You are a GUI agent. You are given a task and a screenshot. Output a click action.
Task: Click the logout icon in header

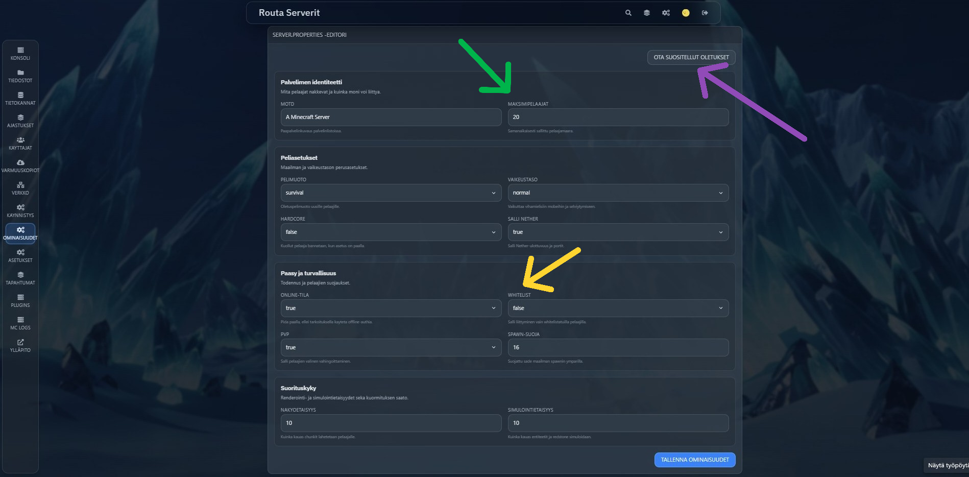pos(705,13)
